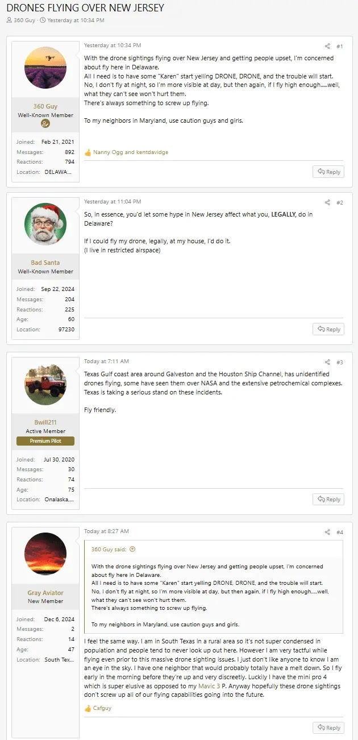Jump to quoted post via arrow icon
The image size is (358, 740).
click(x=132, y=549)
